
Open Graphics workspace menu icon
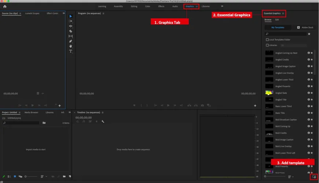pos(197,7)
